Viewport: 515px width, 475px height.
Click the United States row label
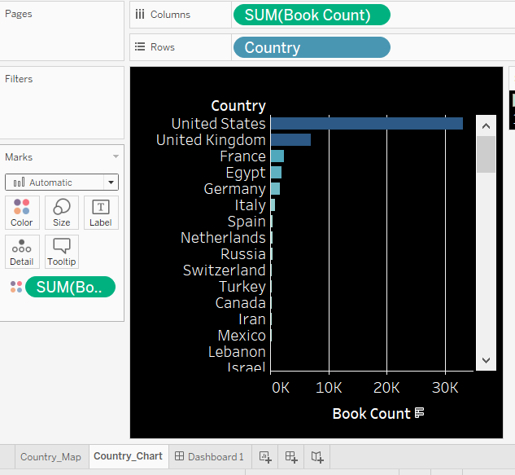coord(218,124)
